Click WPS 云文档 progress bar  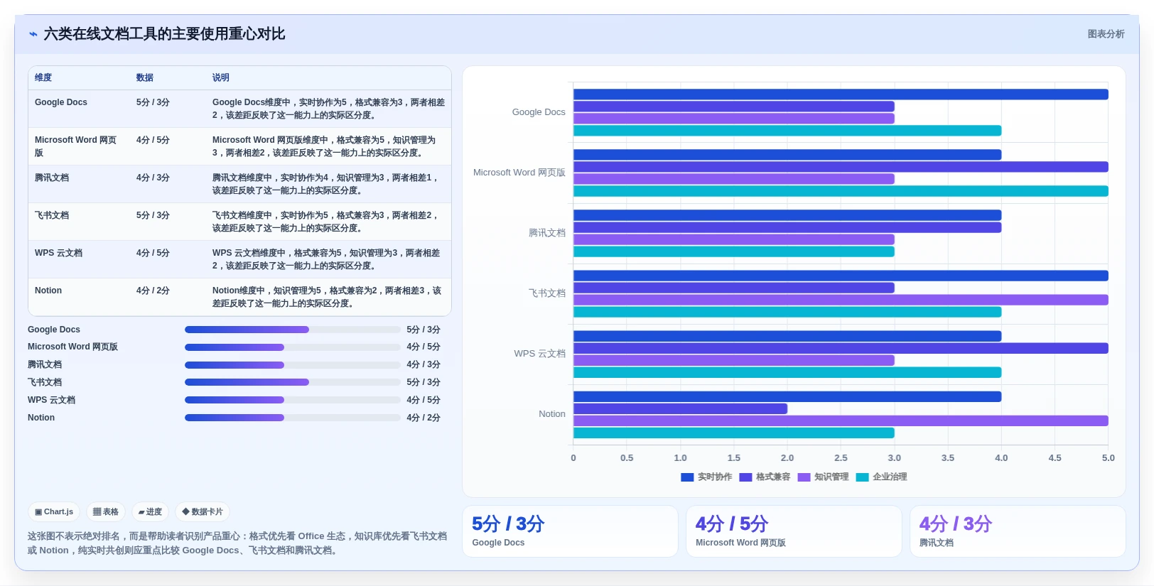click(x=293, y=400)
